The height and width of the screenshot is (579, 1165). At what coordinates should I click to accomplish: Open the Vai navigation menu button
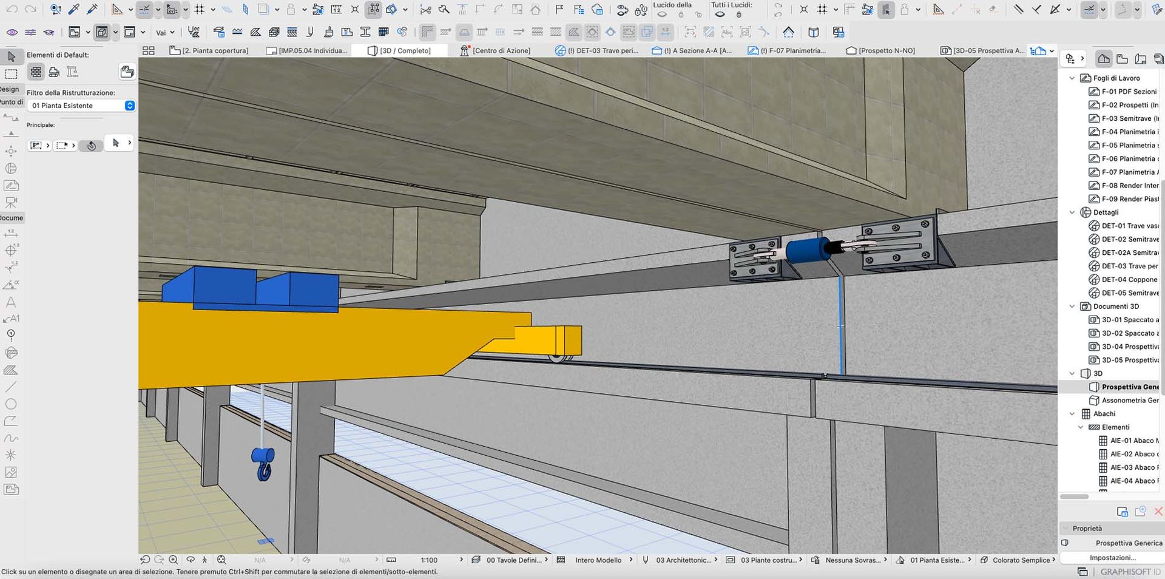coord(164,33)
